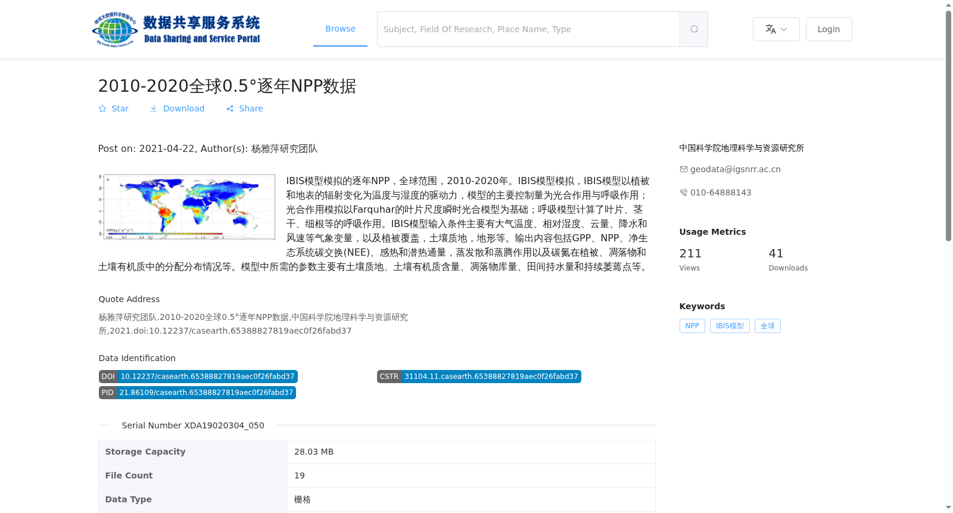
Task: Click the CSTR identifier badge
Action: click(x=479, y=377)
